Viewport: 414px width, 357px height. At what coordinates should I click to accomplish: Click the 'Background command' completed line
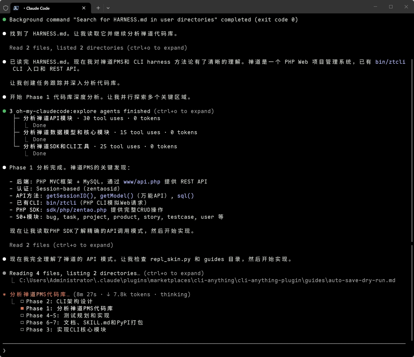pos(153,19)
